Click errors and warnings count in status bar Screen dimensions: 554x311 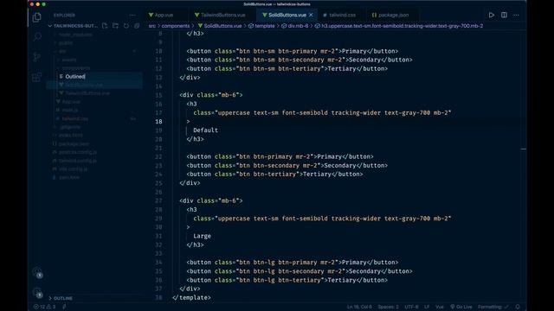point(44,307)
